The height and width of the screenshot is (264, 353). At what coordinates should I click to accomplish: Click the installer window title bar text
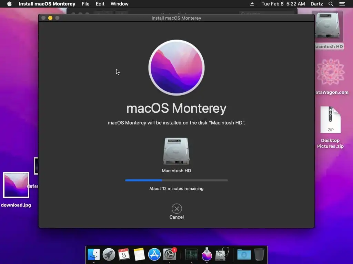[x=176, y=18]
